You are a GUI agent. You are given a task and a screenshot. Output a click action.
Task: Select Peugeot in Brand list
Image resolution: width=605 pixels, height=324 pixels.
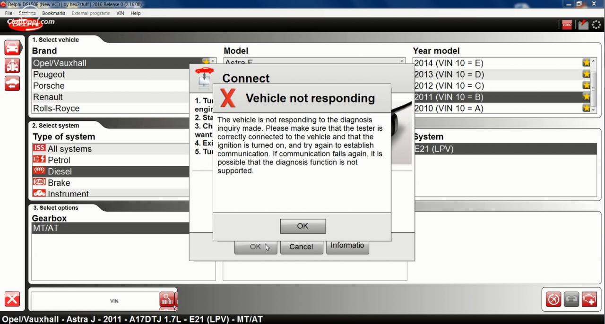(x=111, y=74)
